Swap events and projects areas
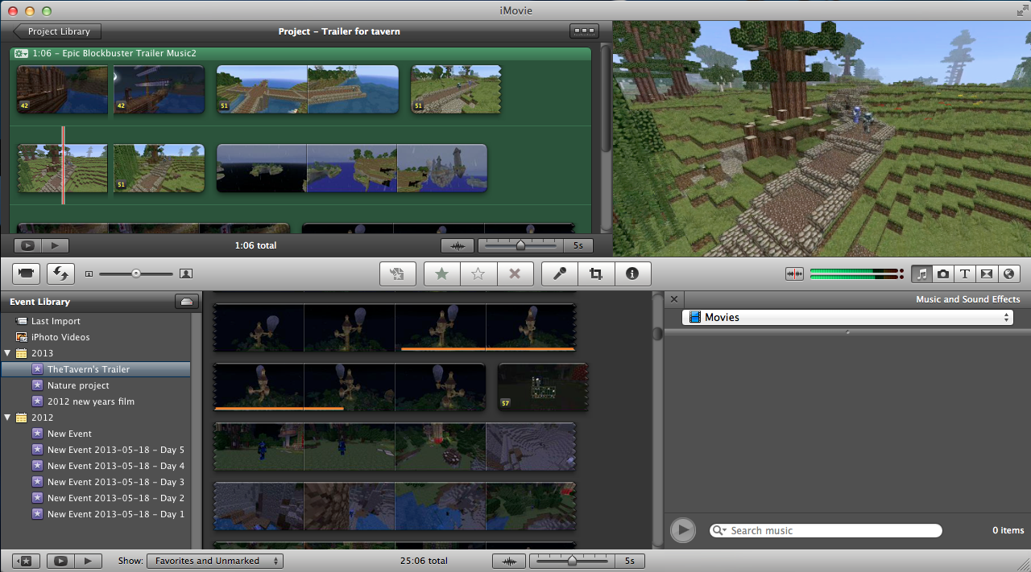 (x=60, y=274)
